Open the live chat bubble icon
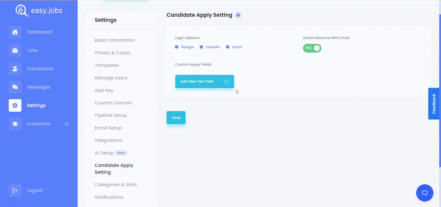Viewport: 441px width, 207px height. pos(424,193)
